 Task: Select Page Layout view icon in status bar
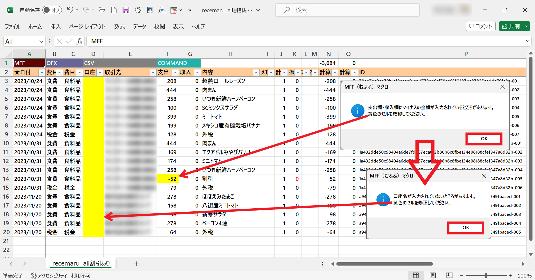click(432, 275)
